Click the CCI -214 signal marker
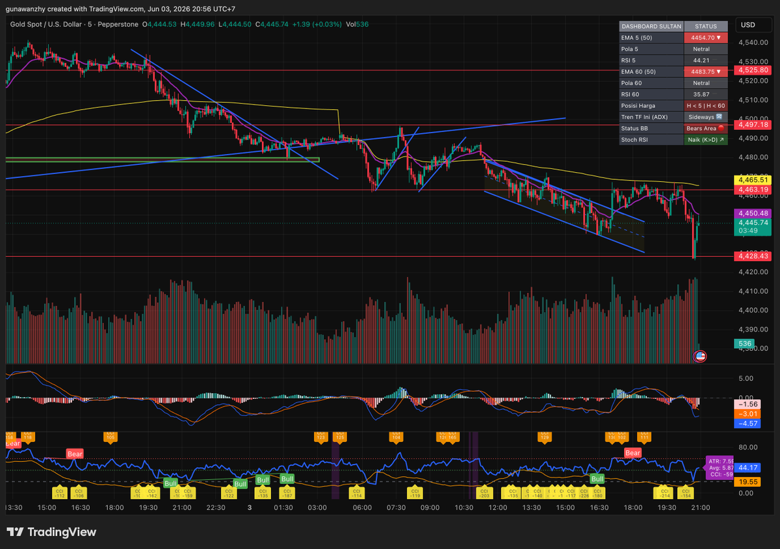The height and width of the screenshot is (549, 780). point(664,492)
